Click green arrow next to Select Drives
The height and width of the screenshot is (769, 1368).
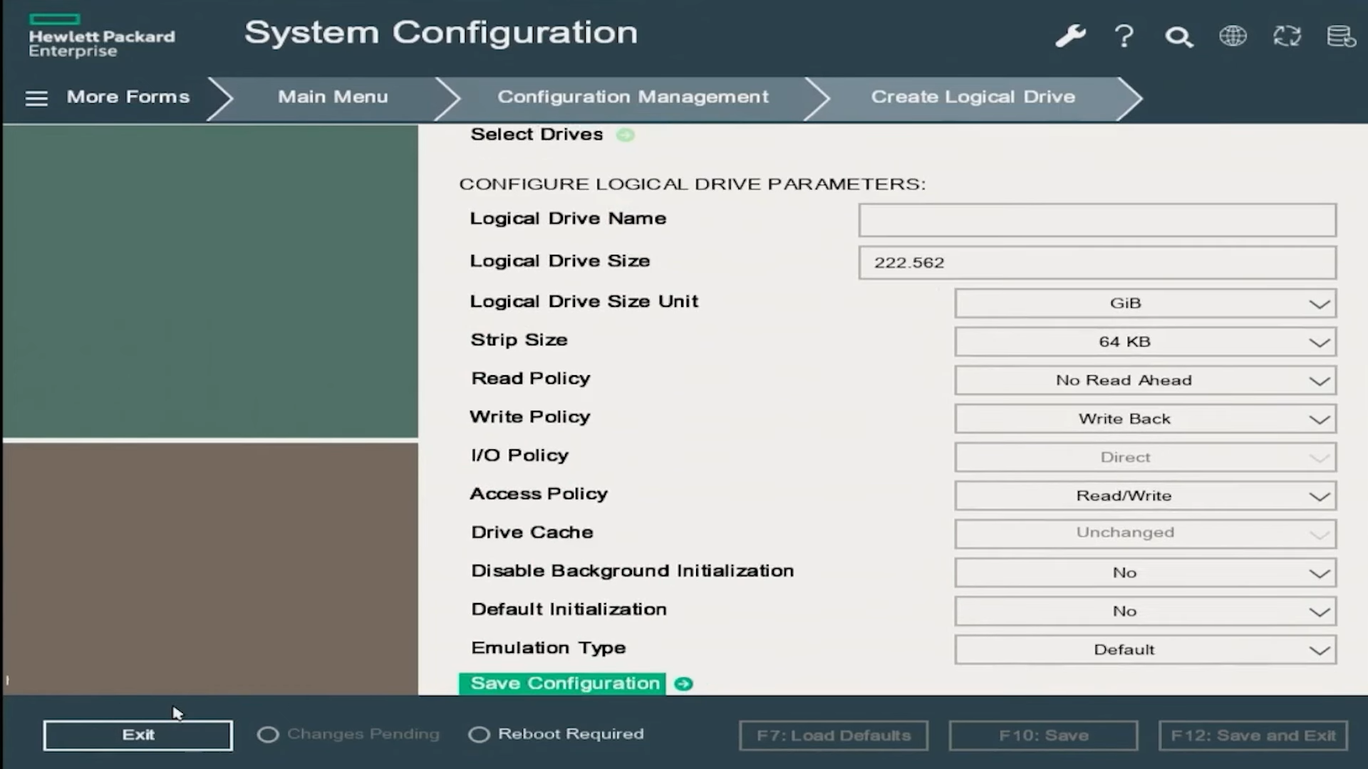coord(625,135)
